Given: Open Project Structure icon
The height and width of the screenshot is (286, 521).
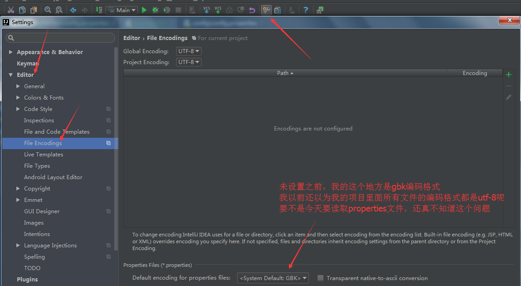Looking at the screenshot, I should coord(278,10).
